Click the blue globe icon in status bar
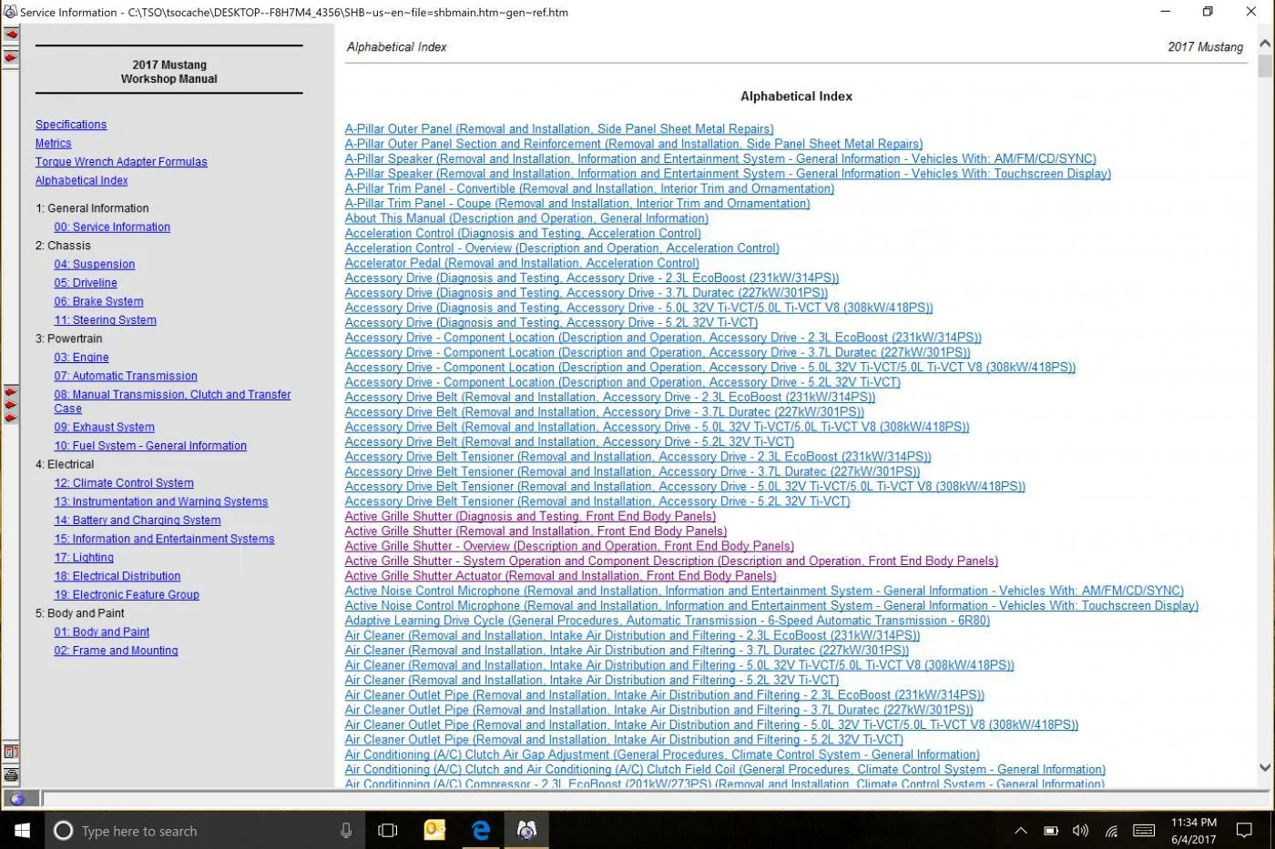The height and width of the screenshot is (849, 1275). click(17, 799)
